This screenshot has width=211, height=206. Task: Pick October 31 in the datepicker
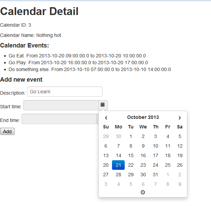click(x=156, y=175)
